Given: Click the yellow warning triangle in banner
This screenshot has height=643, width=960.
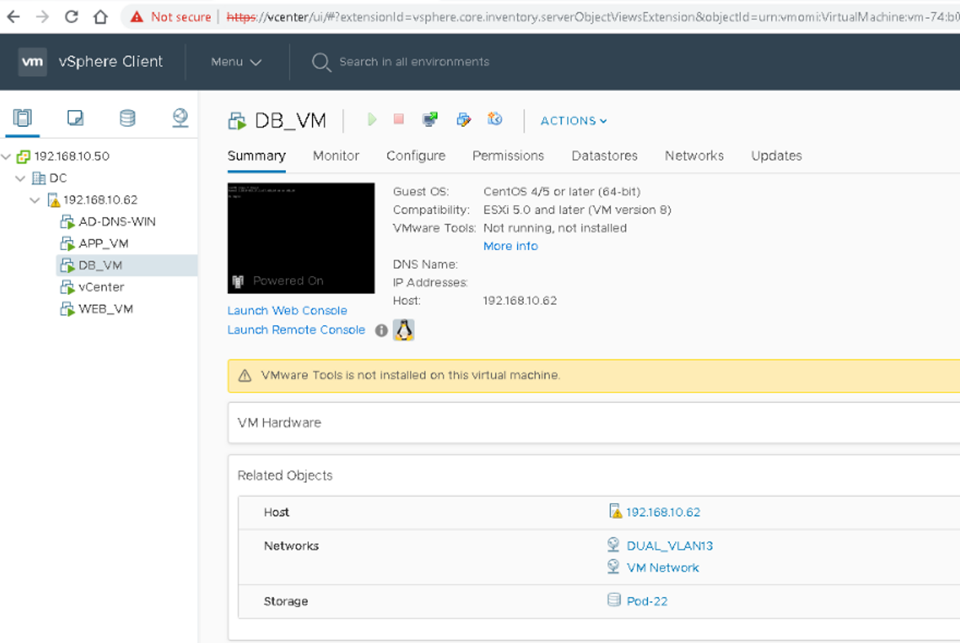Looking at the screenshot, I should (x=245, y=375).
